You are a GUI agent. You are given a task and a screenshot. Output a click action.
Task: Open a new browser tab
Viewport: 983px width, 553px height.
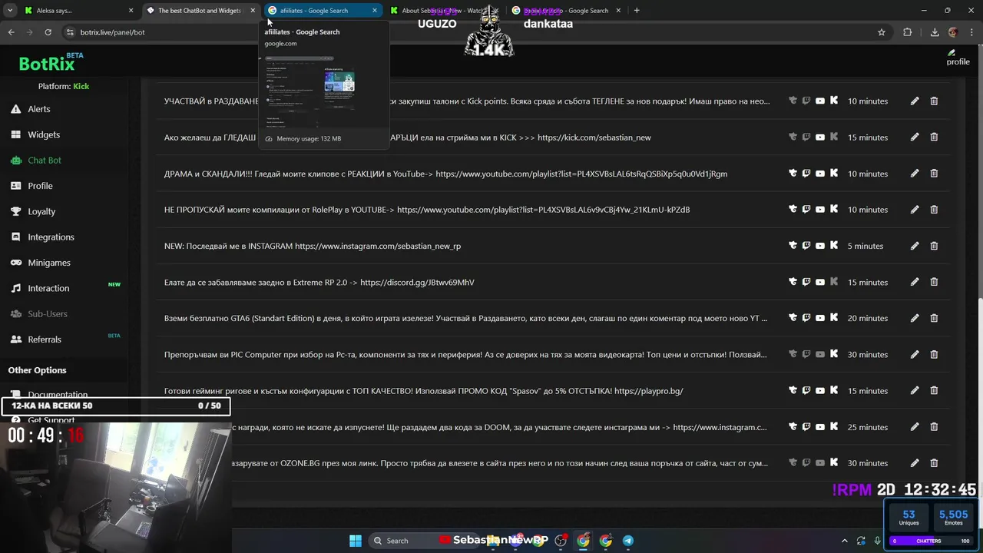pos(636,11)
